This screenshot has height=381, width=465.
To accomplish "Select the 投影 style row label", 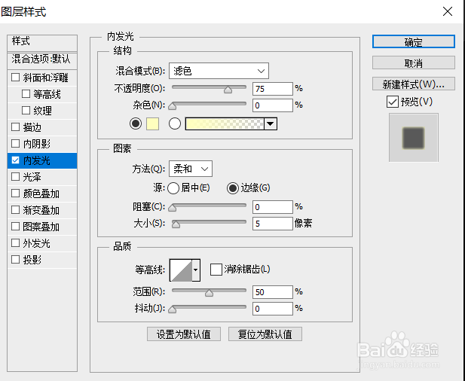I will click(x=32, y=260).
